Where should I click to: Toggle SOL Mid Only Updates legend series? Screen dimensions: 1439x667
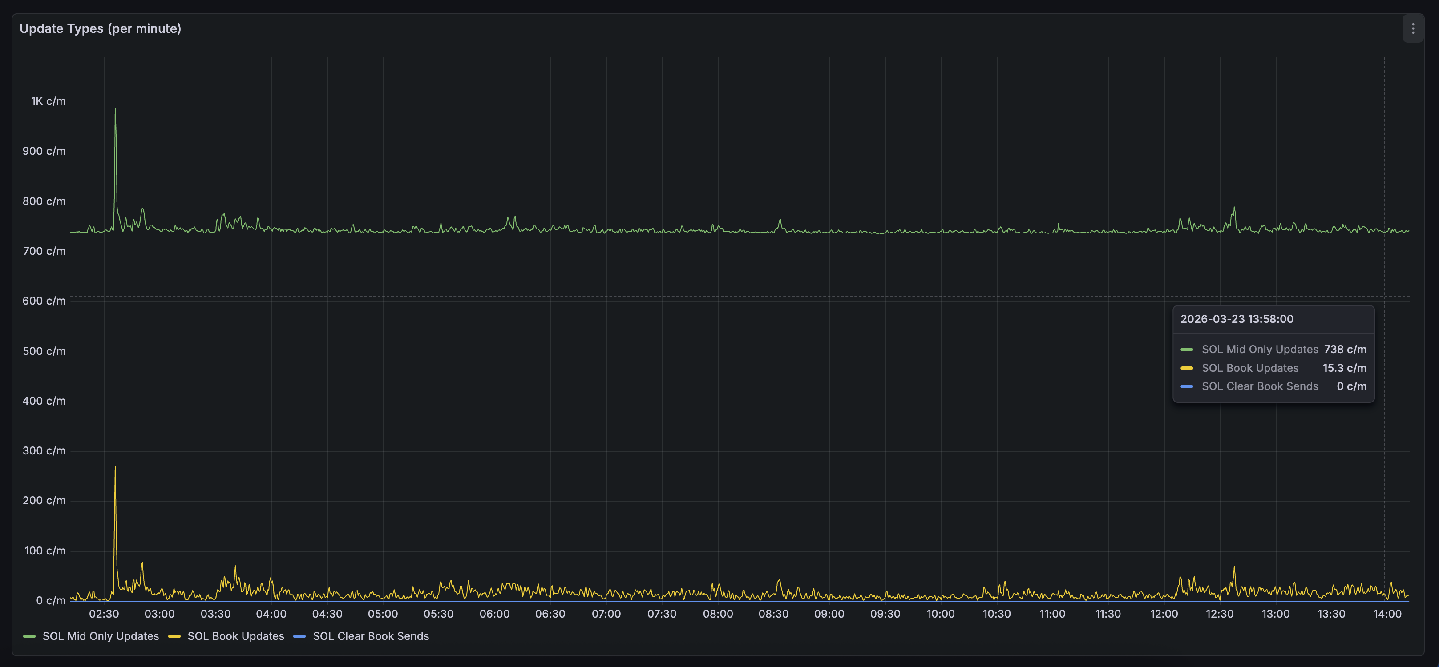(101, 636)
